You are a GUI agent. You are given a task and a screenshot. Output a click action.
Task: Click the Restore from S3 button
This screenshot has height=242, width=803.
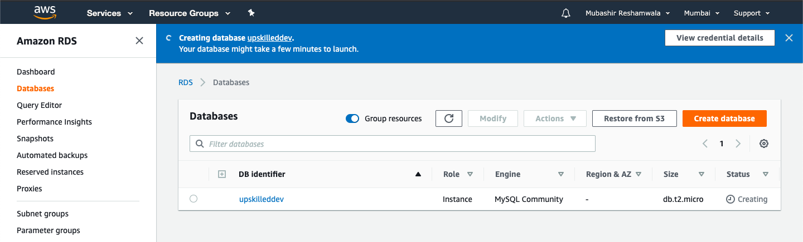(x=634, y=118)
